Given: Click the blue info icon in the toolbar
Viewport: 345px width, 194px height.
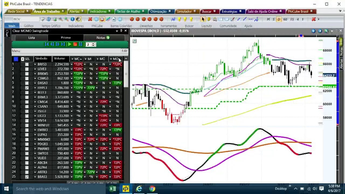Looking at the screenshot, I should click(73, 19).
